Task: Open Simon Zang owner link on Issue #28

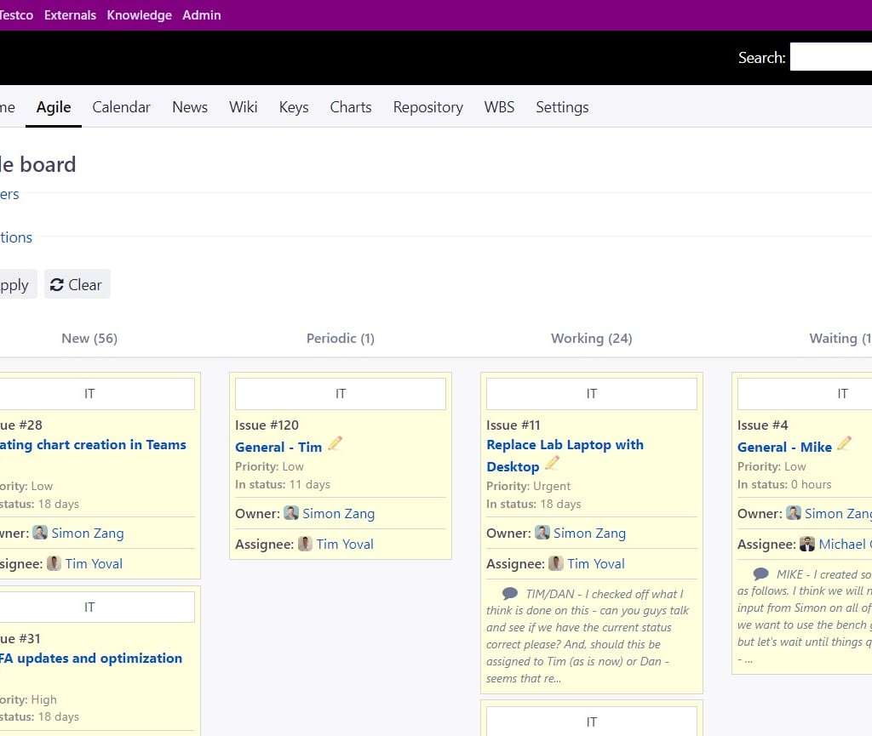Action: pyautogui.click(x=88, y=533)
